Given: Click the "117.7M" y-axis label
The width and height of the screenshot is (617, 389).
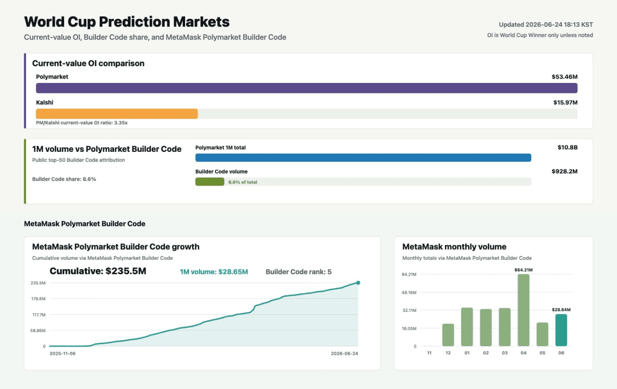Looking at the screenshot, I should [x=38, y=315].
